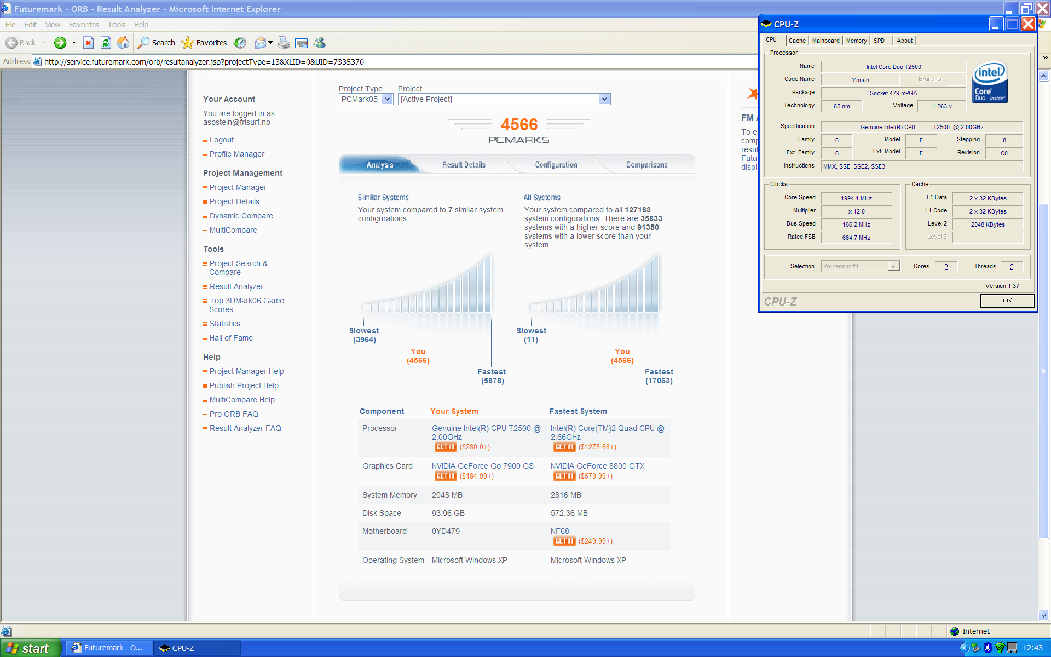Click the page scrollbar down arrow
This screenshot has width=1051, height=657.
(1044, 615)
